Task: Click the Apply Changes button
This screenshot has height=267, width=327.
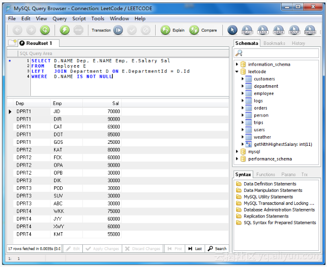Action: (102, 248)
